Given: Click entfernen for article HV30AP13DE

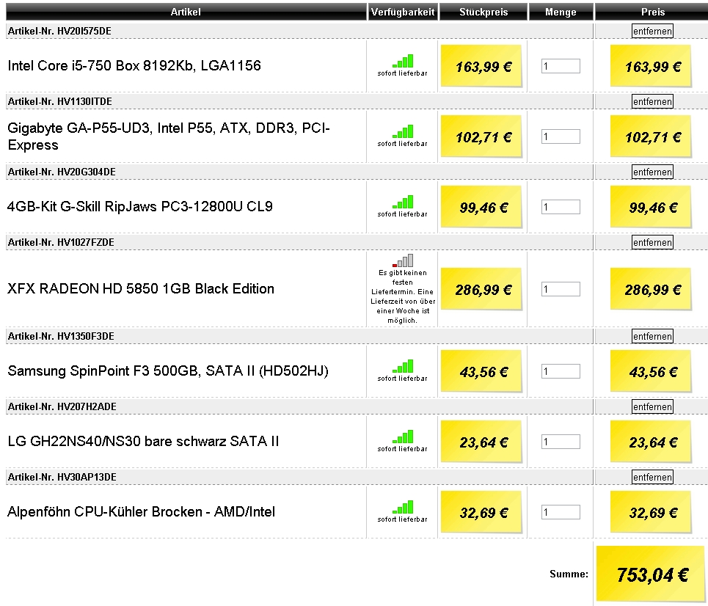Looking at the screenshot, I should click(x=652, y=478).
